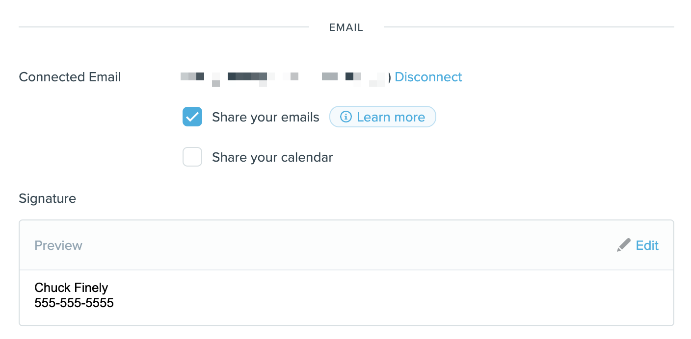Disconnect the connected email account

[428, 77]
